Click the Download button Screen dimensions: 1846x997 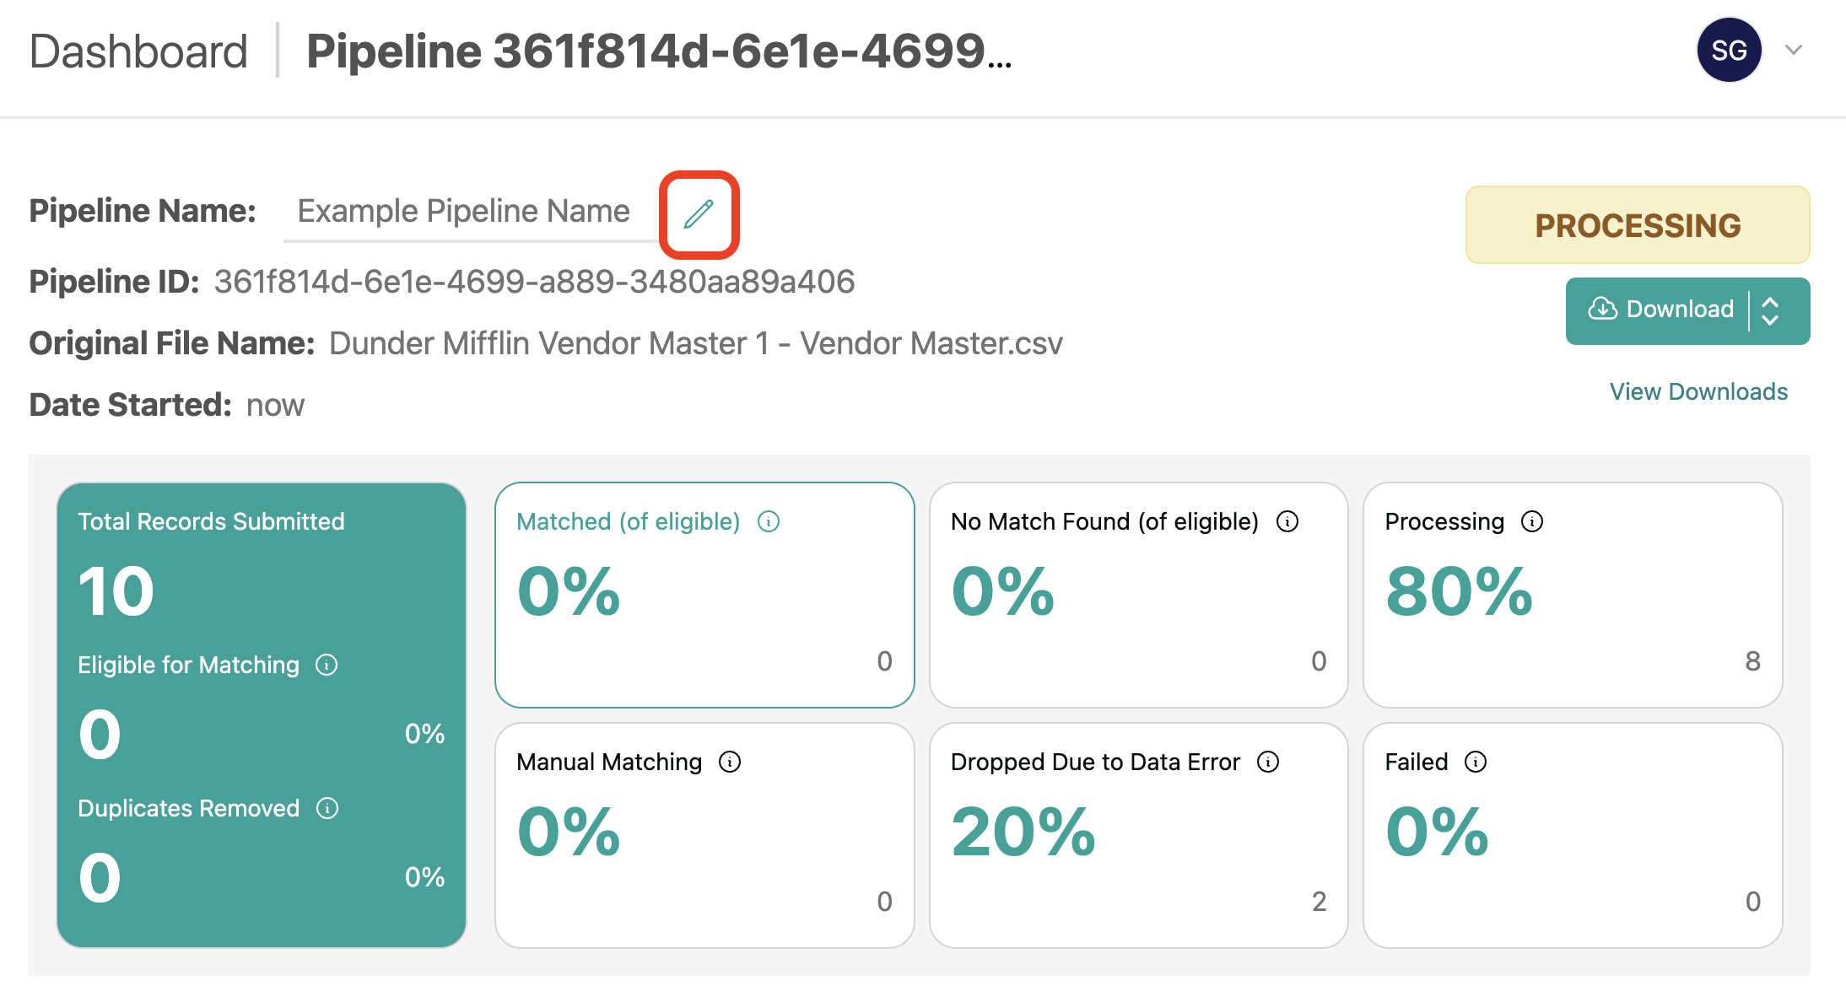(1660, 310)
